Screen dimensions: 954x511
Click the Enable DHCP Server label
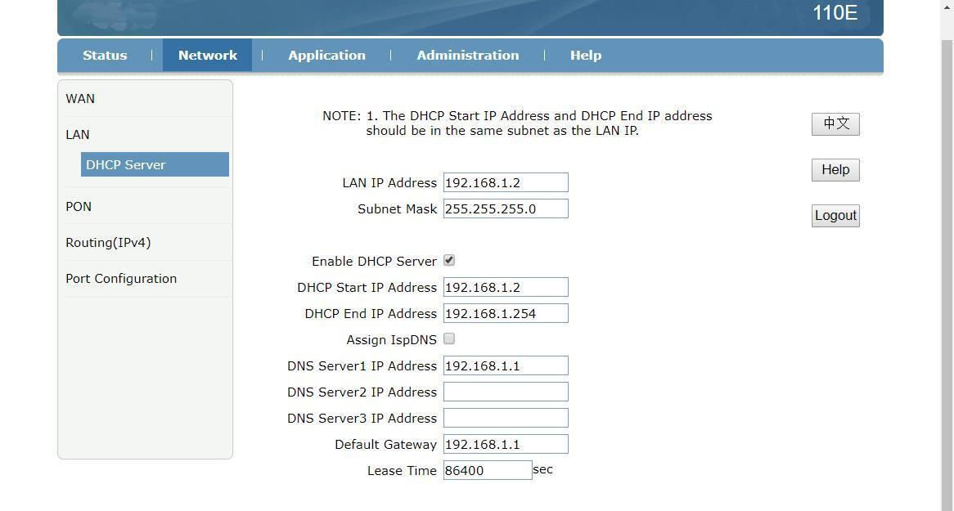click(374, 261)
